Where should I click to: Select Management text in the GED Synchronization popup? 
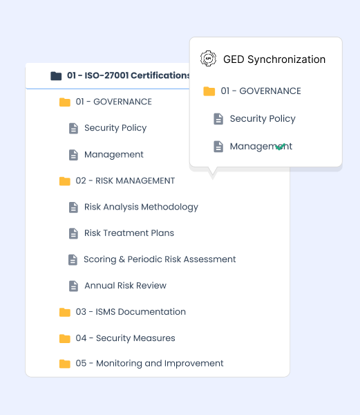coord(261,146)
